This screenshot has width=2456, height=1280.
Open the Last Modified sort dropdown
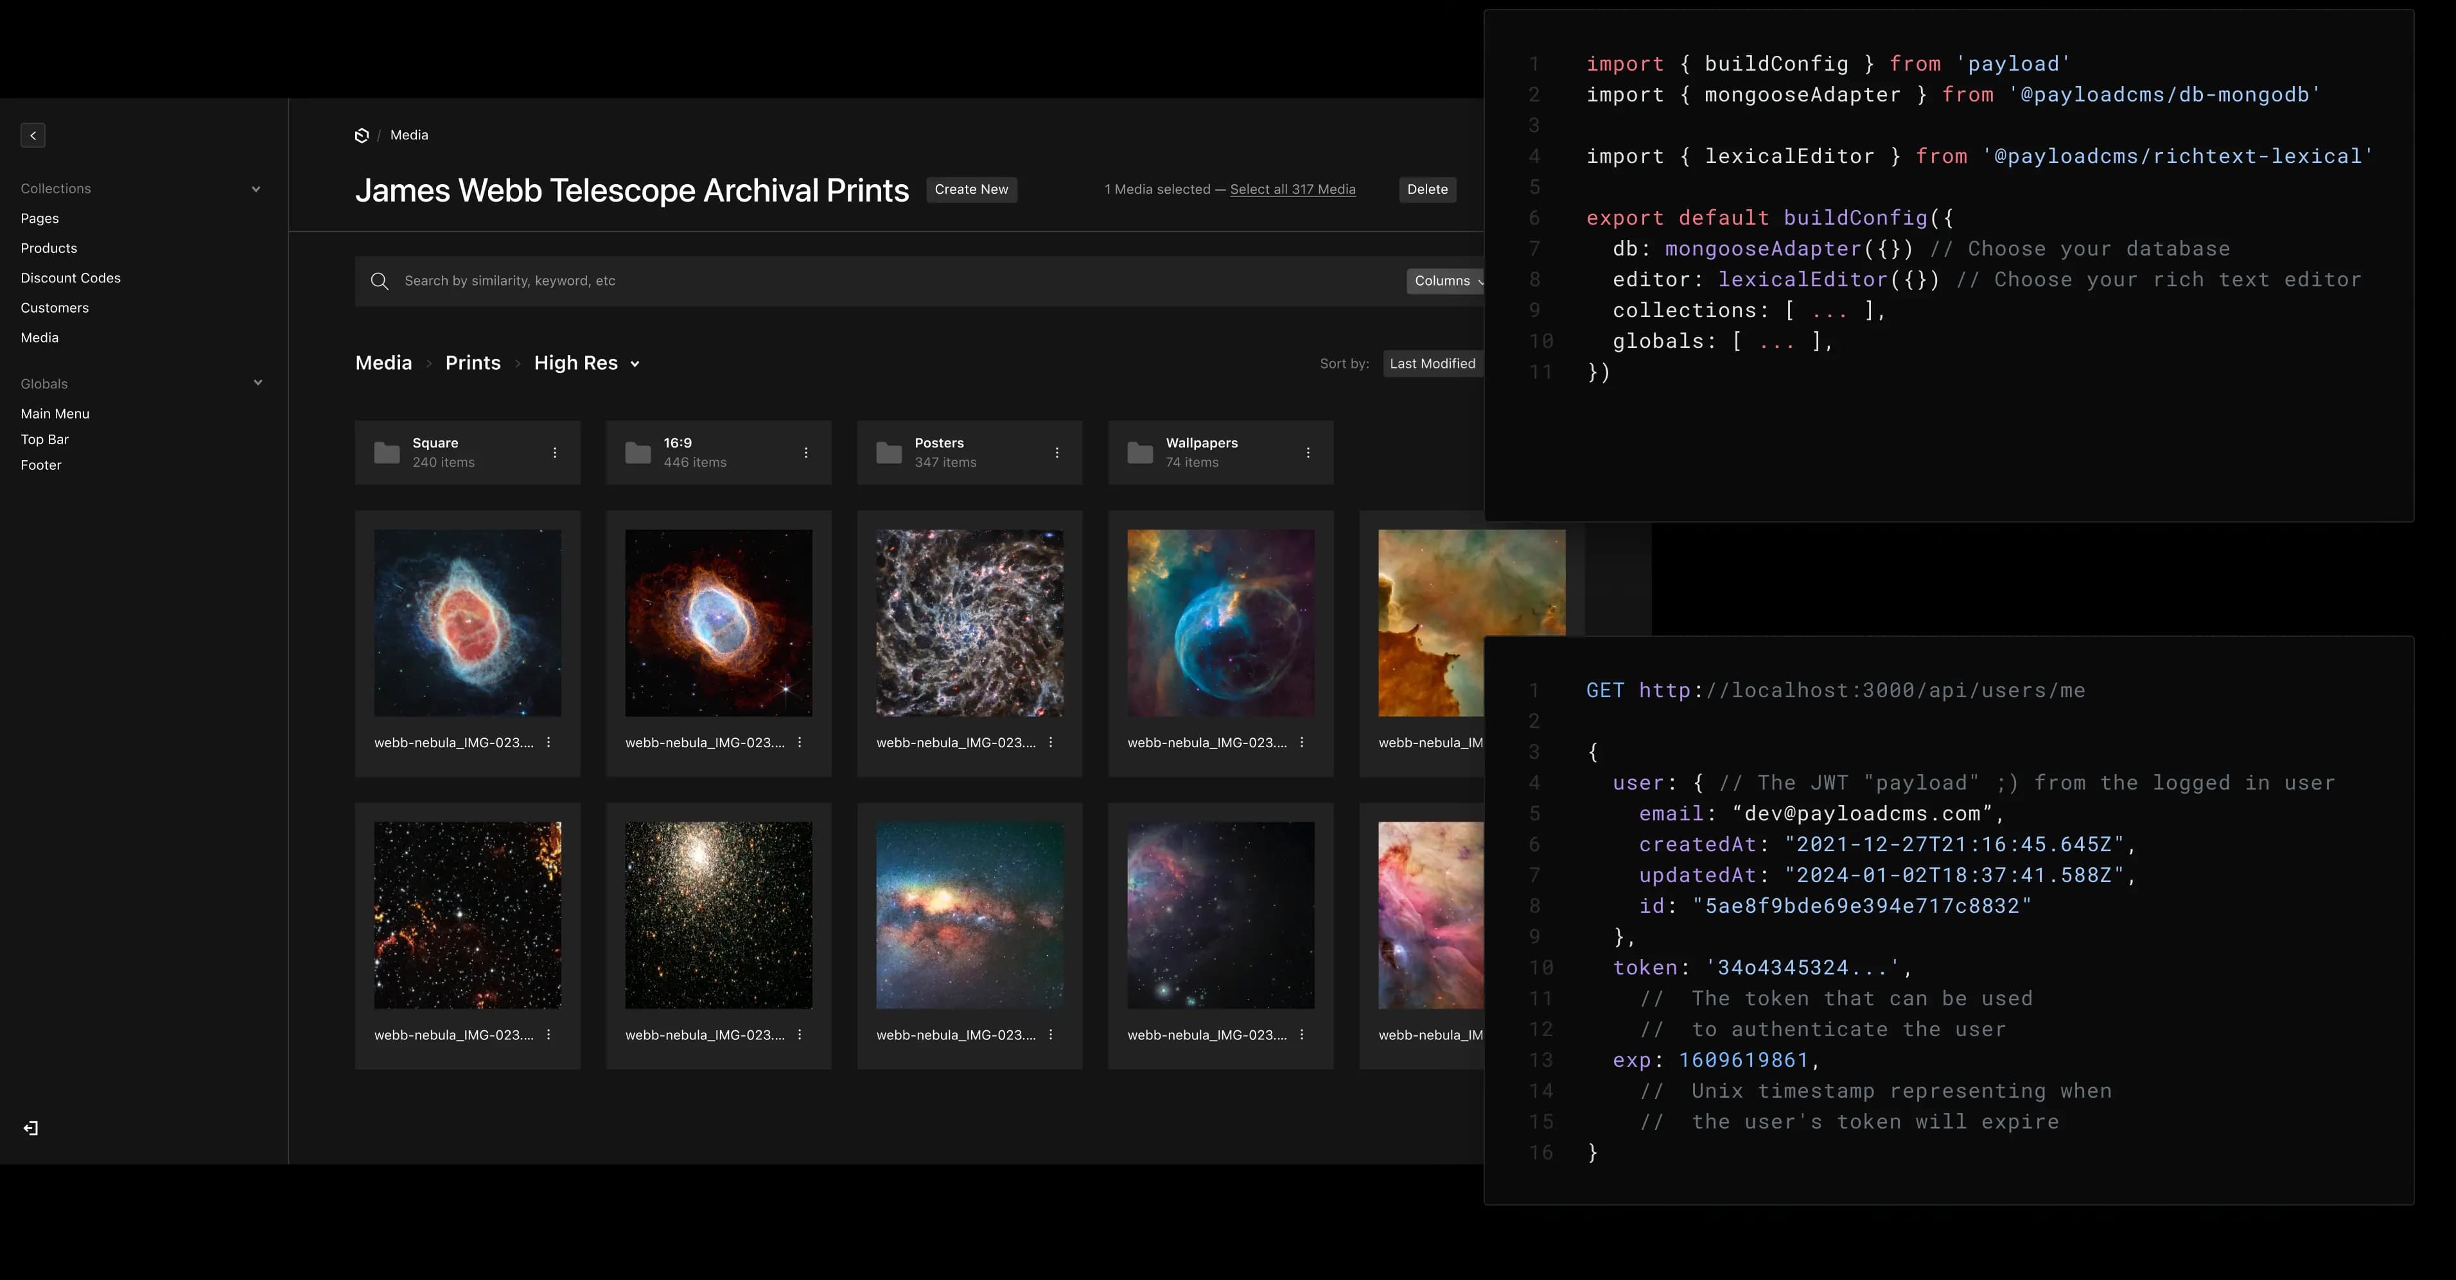1433,364
